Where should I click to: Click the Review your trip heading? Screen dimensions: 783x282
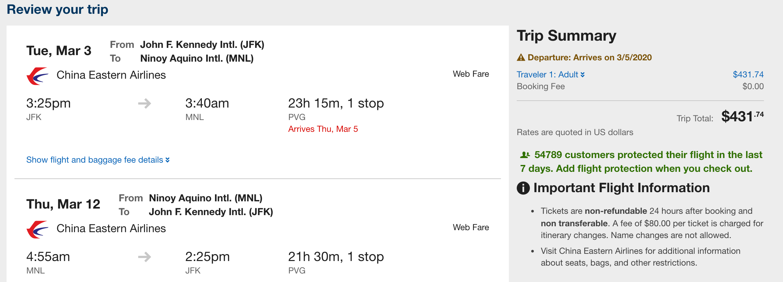click(x=58, y=10)
